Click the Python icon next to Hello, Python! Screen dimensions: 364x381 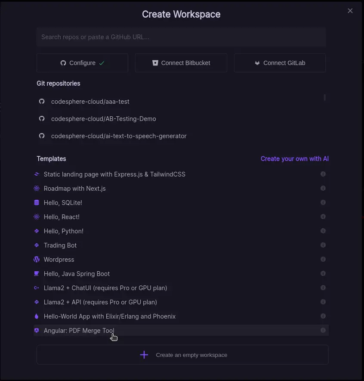(37, 231)
